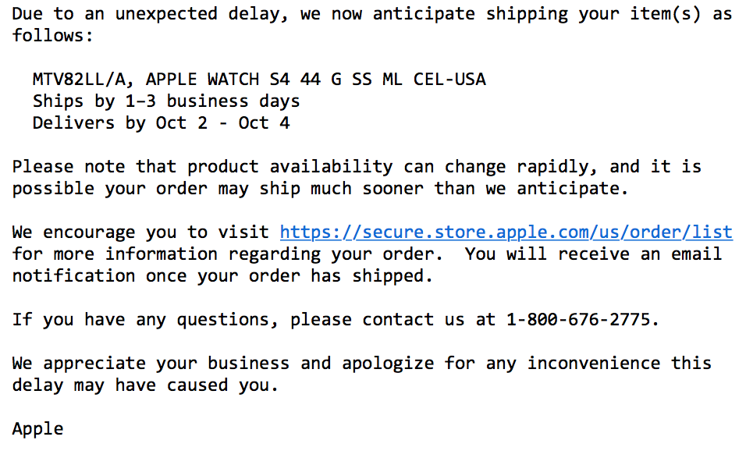Click the 'Ships by 1-3 business days' line
The height and width of the screenshot is (458, 746).
tap(165, 101)
